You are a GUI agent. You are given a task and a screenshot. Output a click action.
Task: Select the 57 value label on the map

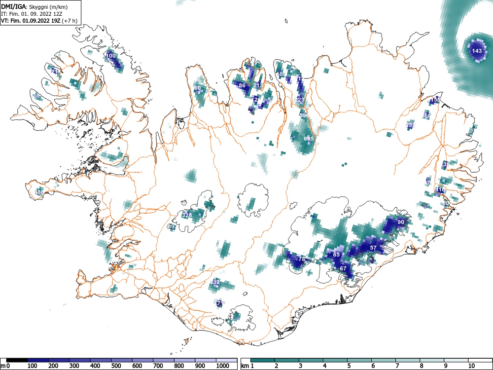pyautogui.click(x=373, y=248)
